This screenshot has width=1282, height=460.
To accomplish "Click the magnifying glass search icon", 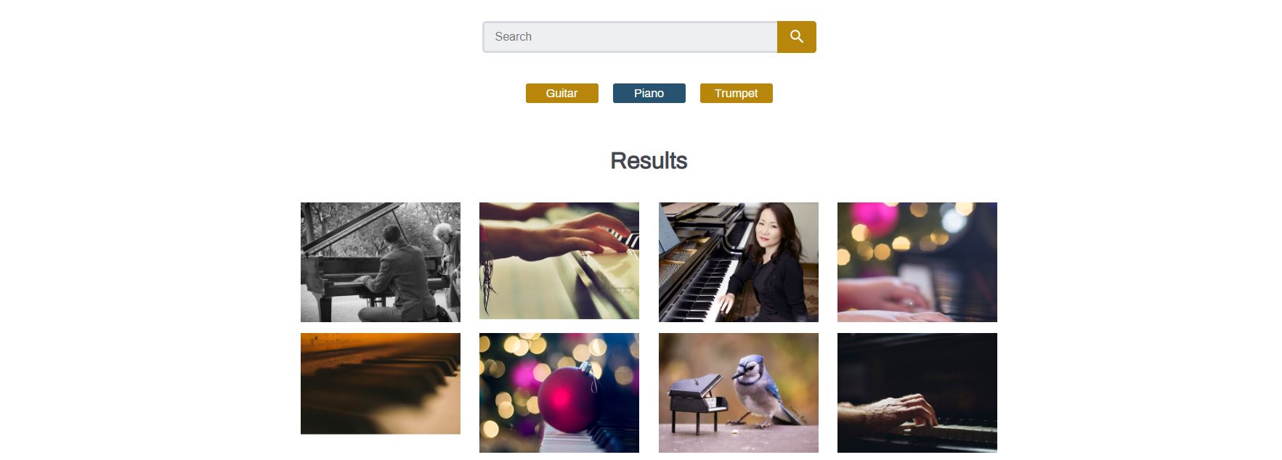I will [796, 37].
